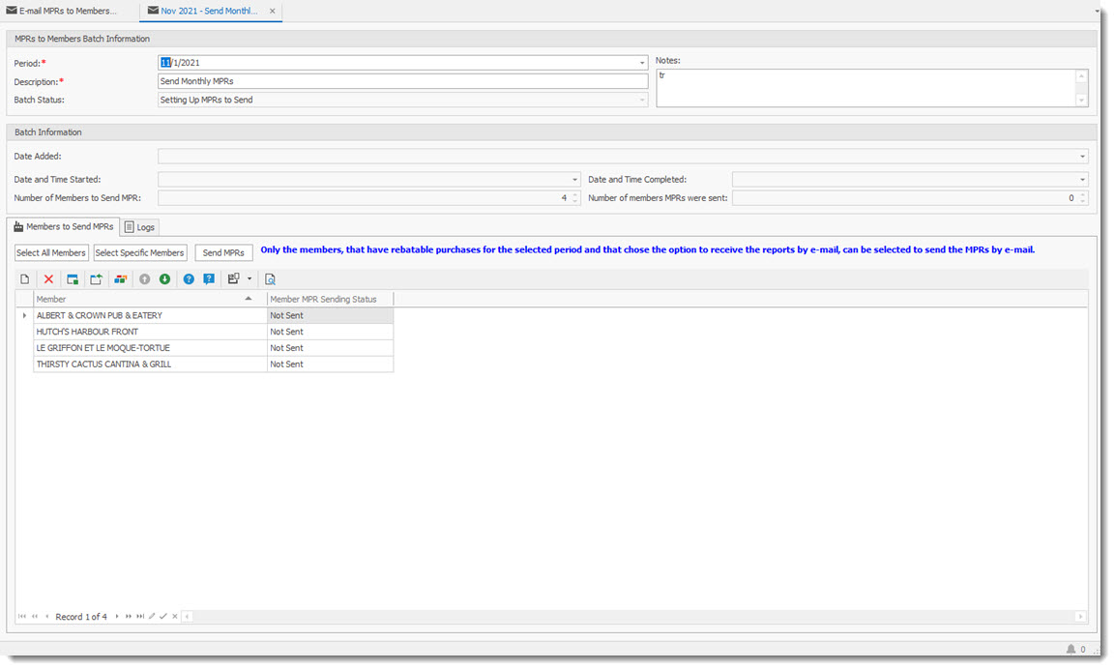The height and width of the screenshot is (670, 1115).
Task: Click the colored blocks toolbar icon
Action: pos(120,279)
